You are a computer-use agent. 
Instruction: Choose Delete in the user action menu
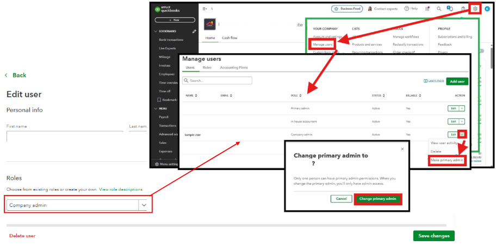click(x=436, y=152)
